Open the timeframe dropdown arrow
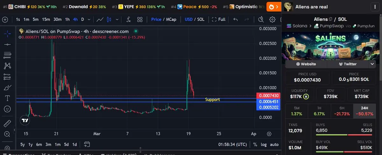The image size is (382, 155). click(x=89, y=19)
